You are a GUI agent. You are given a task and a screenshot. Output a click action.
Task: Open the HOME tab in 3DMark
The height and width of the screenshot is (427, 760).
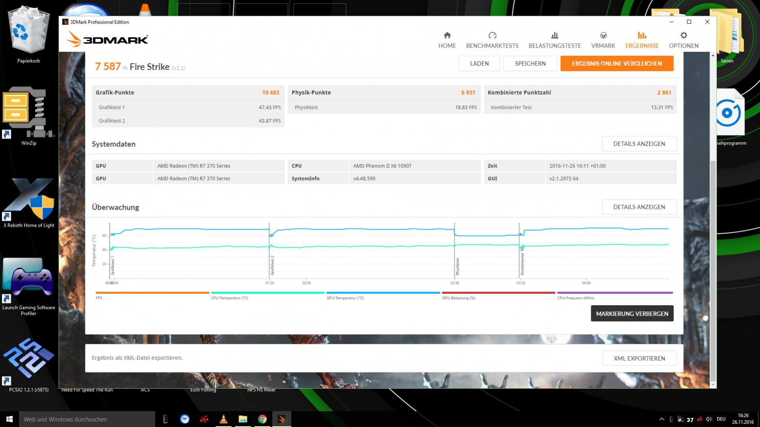(x=447, y=40)
